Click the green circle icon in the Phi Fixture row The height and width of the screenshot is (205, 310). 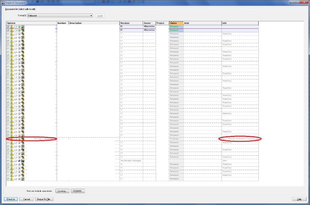(x=19, y=139)
